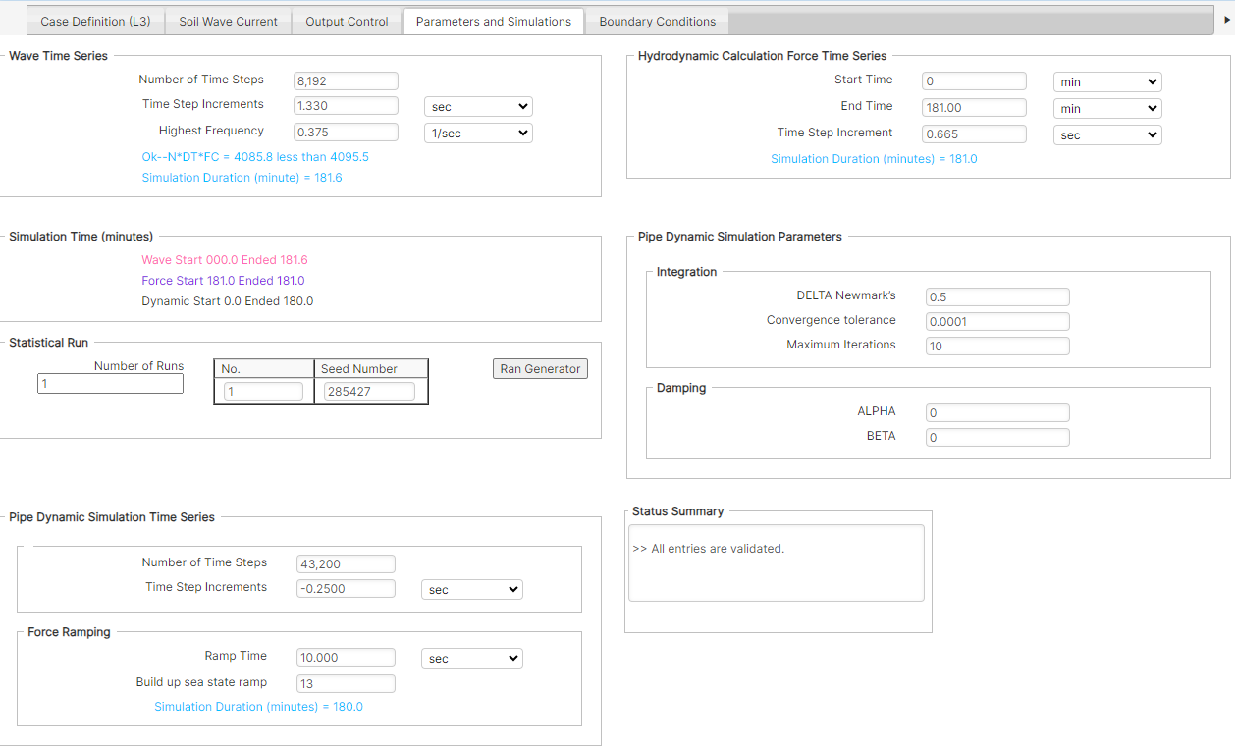1235x750 pixels.
Task: Open the End Time unit dropdown
Action: [x=1107, y=107]
